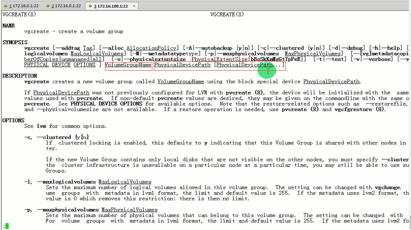Image resolution: width=411 pixels, height=230 pixels.
Task: Click 'See lvm for common options.' line
Action: click(x=65, y=126)
